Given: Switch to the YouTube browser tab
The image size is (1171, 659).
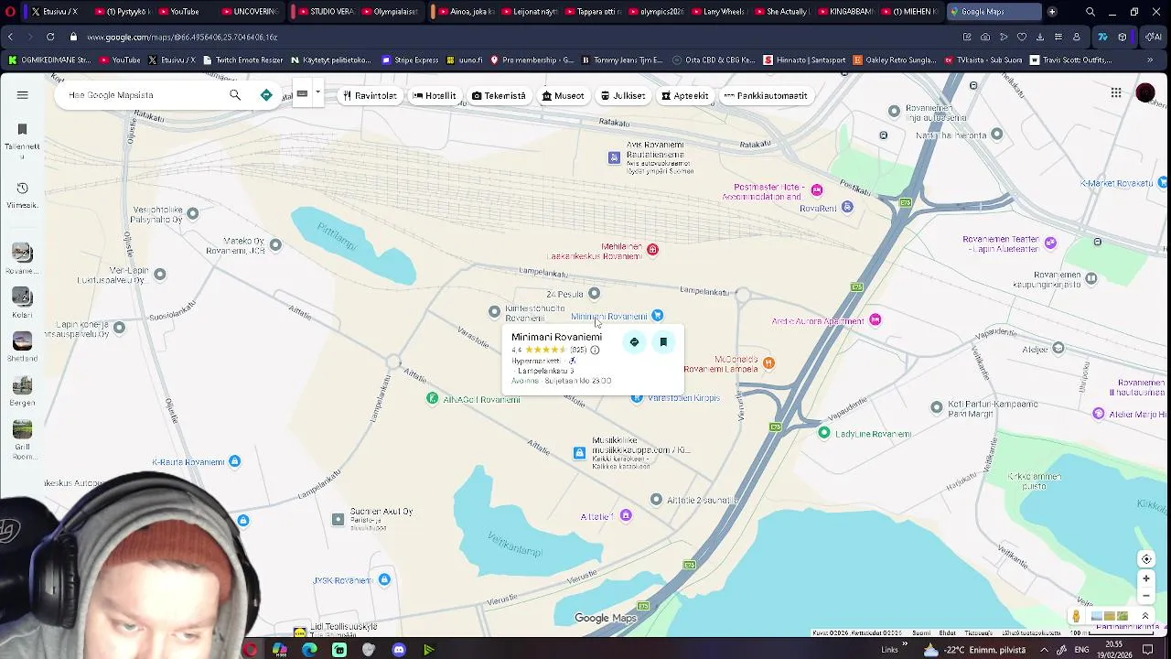Looking at the screenshot, I should click(185, 12).
